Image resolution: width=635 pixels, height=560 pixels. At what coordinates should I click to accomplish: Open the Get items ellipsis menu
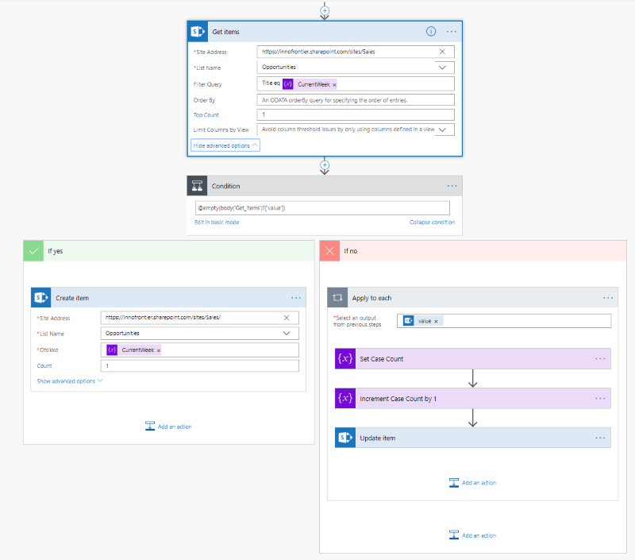(452, 32)
